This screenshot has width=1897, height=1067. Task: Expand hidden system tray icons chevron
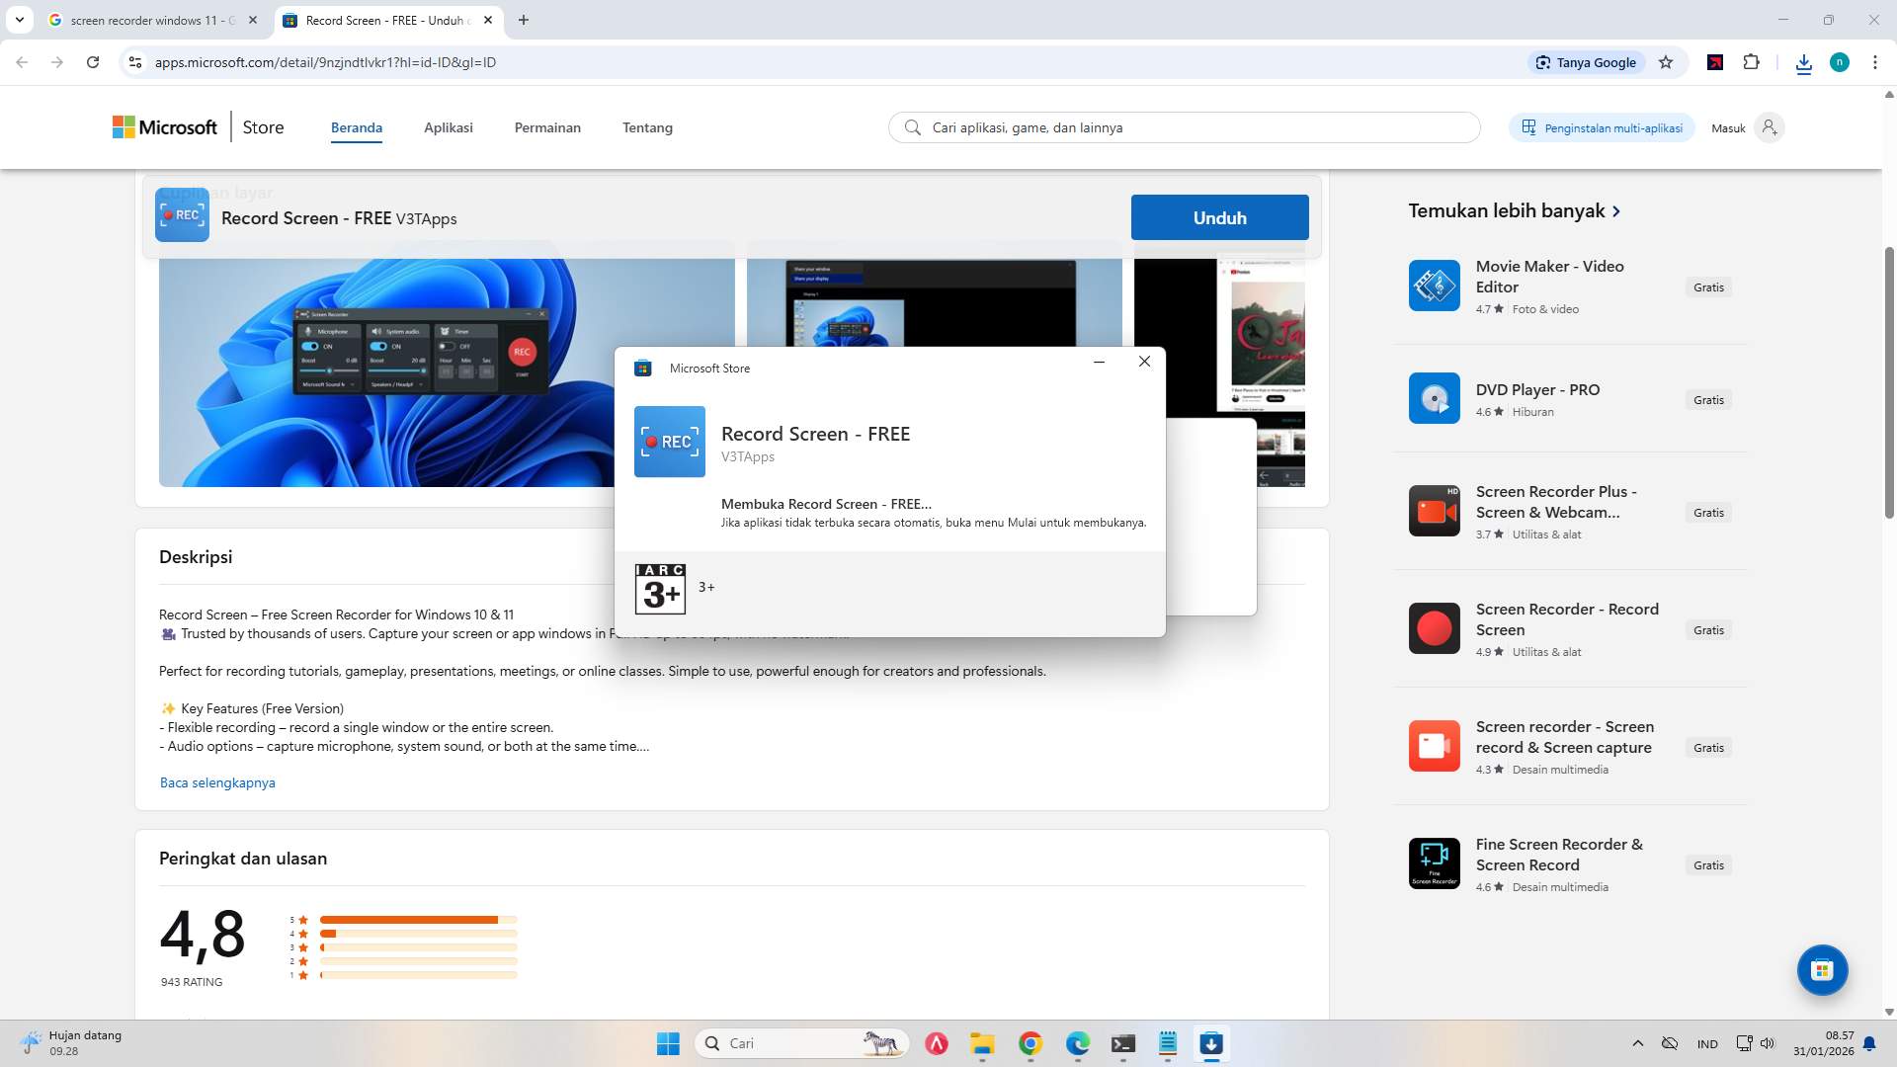(1637, 1043)
